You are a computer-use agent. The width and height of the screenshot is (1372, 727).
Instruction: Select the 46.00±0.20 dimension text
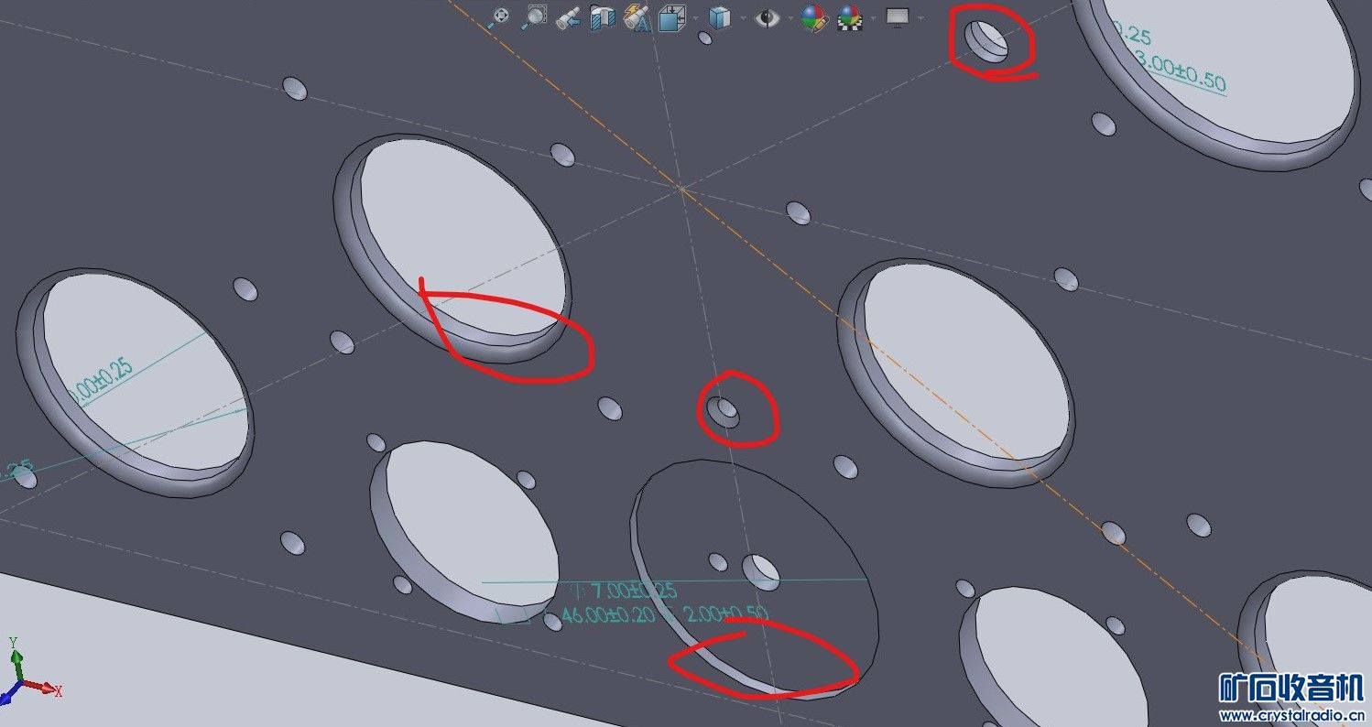[607, 614]
